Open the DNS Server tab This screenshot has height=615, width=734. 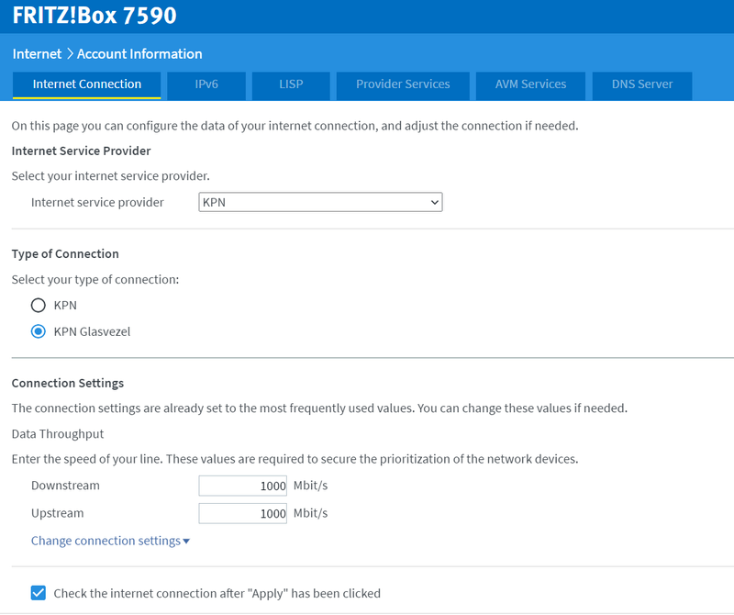(641, 84)
